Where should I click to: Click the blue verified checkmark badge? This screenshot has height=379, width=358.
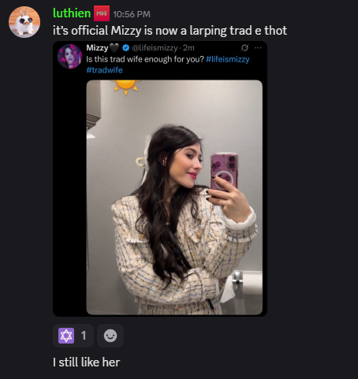(126, 48)
